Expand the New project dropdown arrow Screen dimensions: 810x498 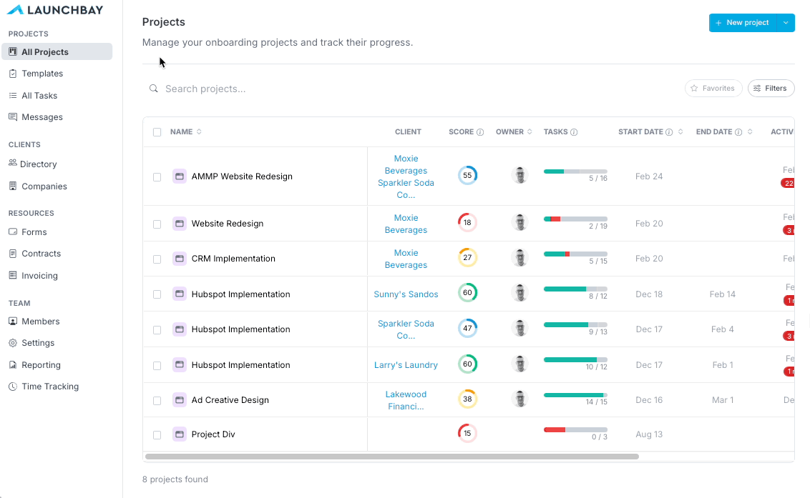pyautogui.click(x=786, y=23)
